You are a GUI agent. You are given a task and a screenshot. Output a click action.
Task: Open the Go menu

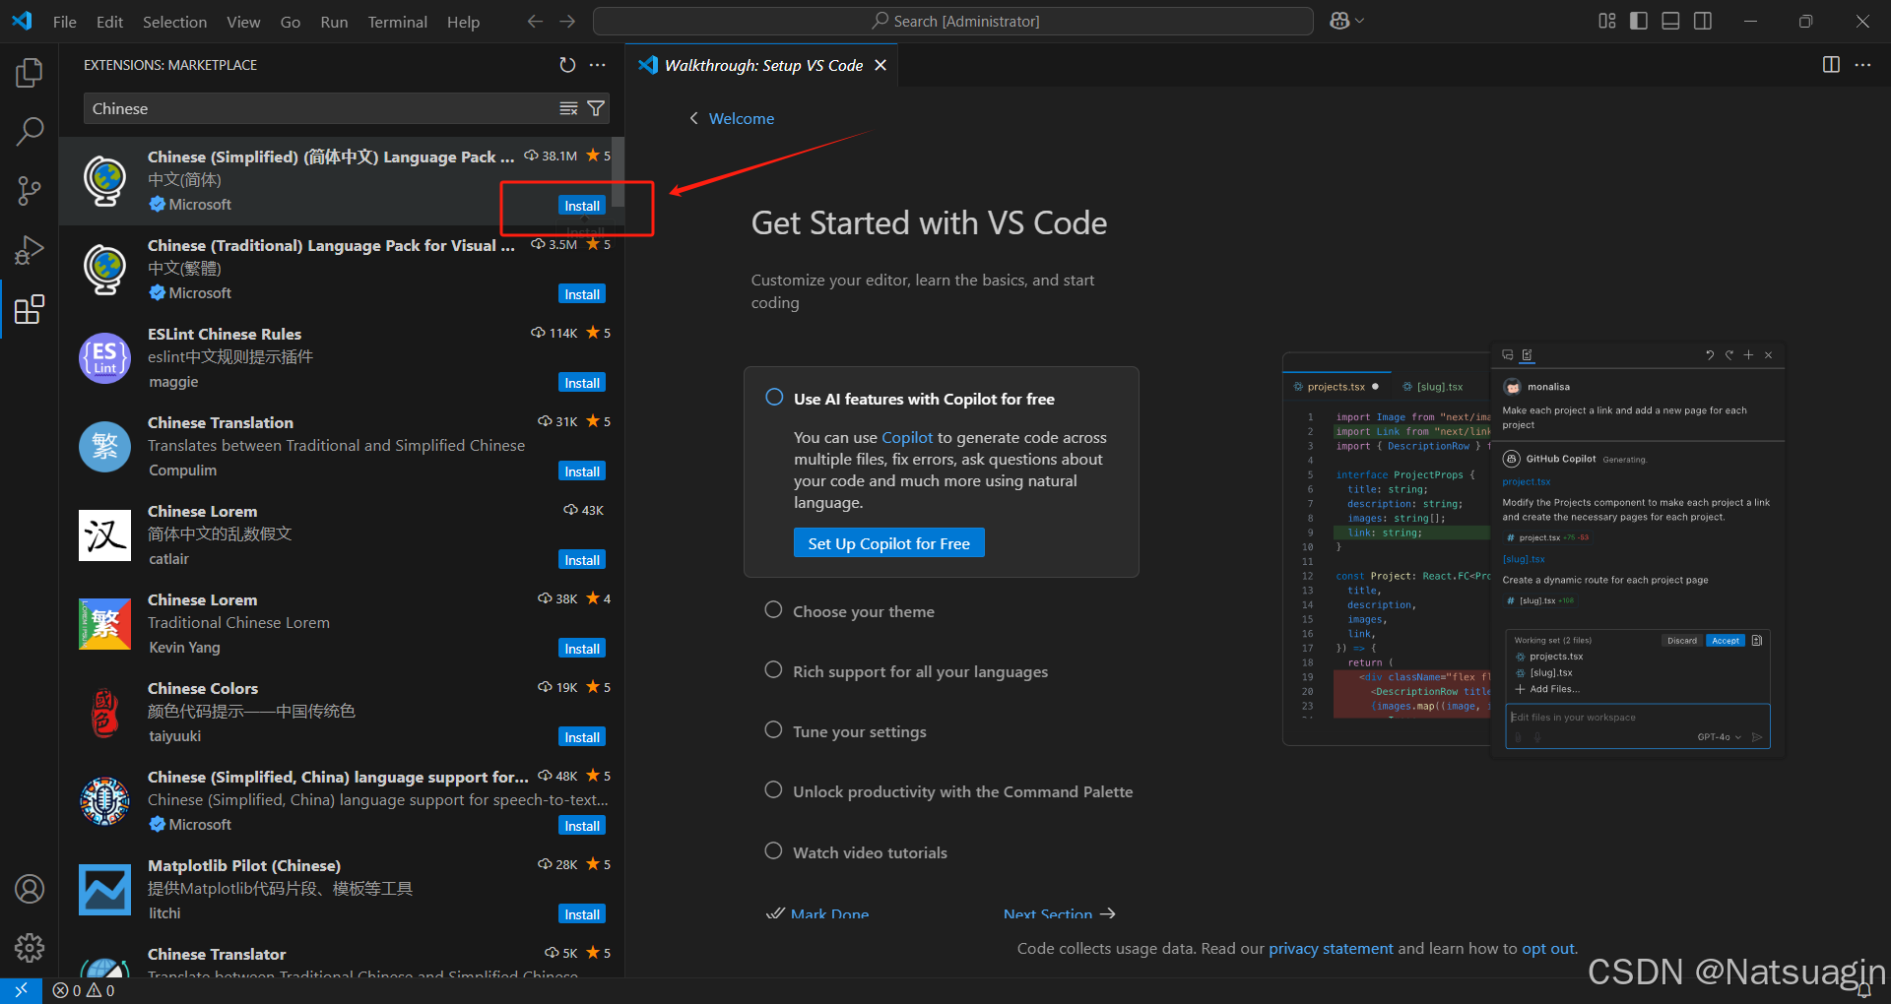tap(291, 22)
